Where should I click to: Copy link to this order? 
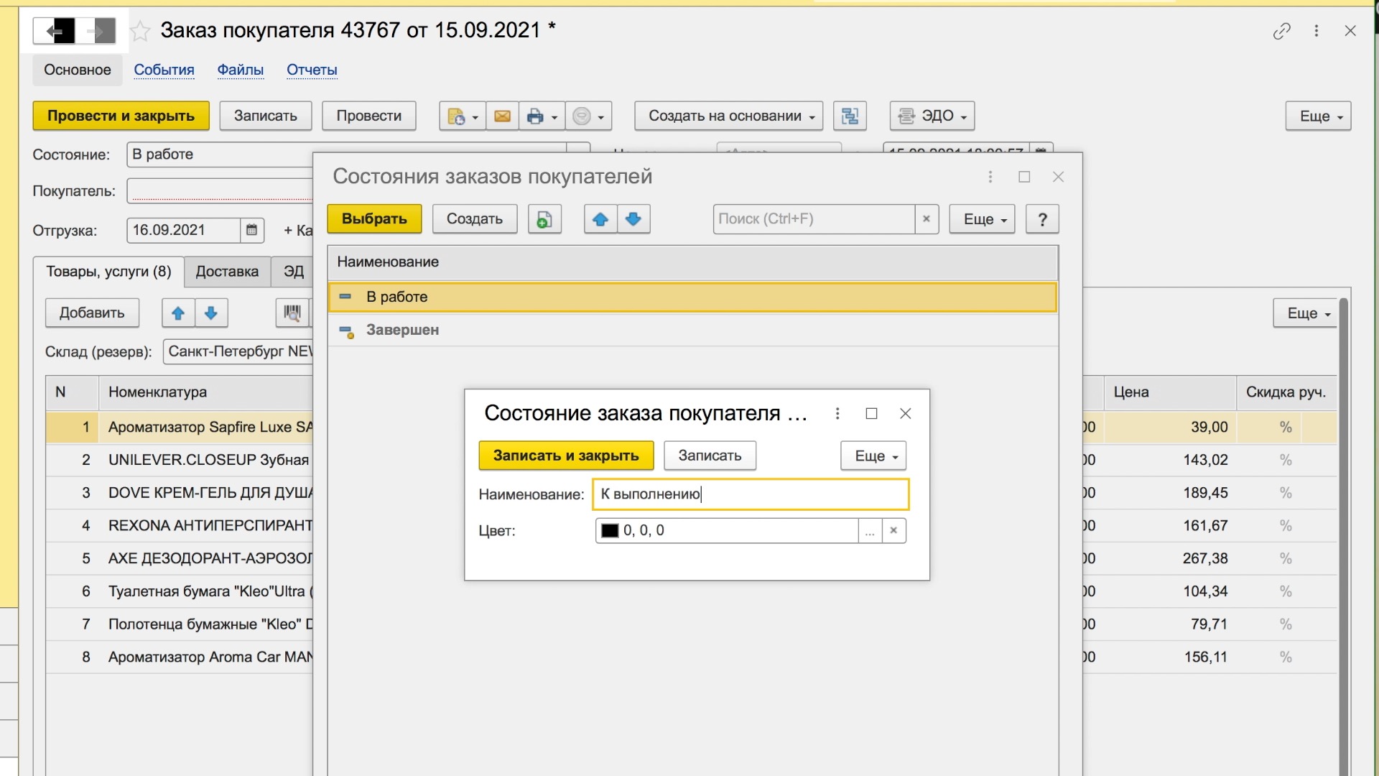click(1281, 31)
